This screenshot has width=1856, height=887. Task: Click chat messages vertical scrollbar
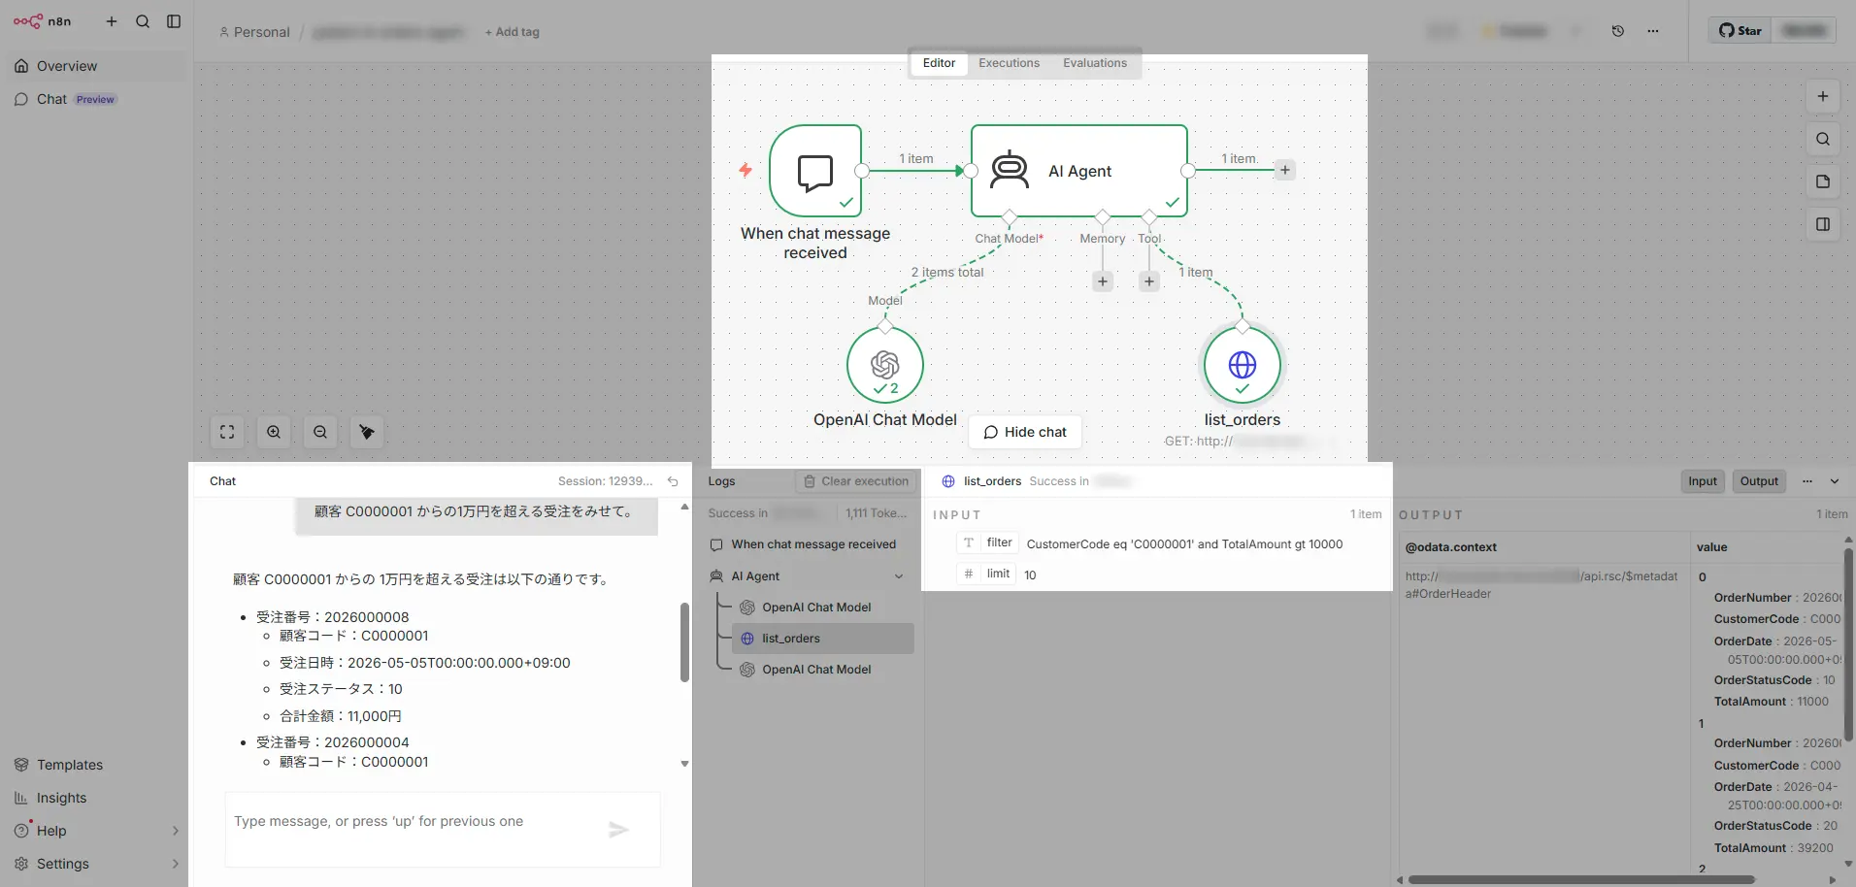coord(684,642)
